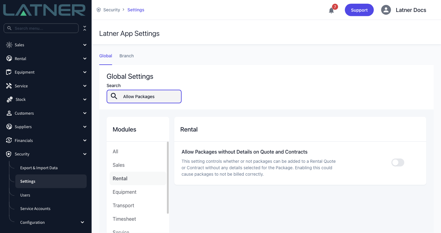Image resolution: width=441 pixels, height=233 pixels.
Task: Click the user avatar icon
Action: tap(386, 10)
